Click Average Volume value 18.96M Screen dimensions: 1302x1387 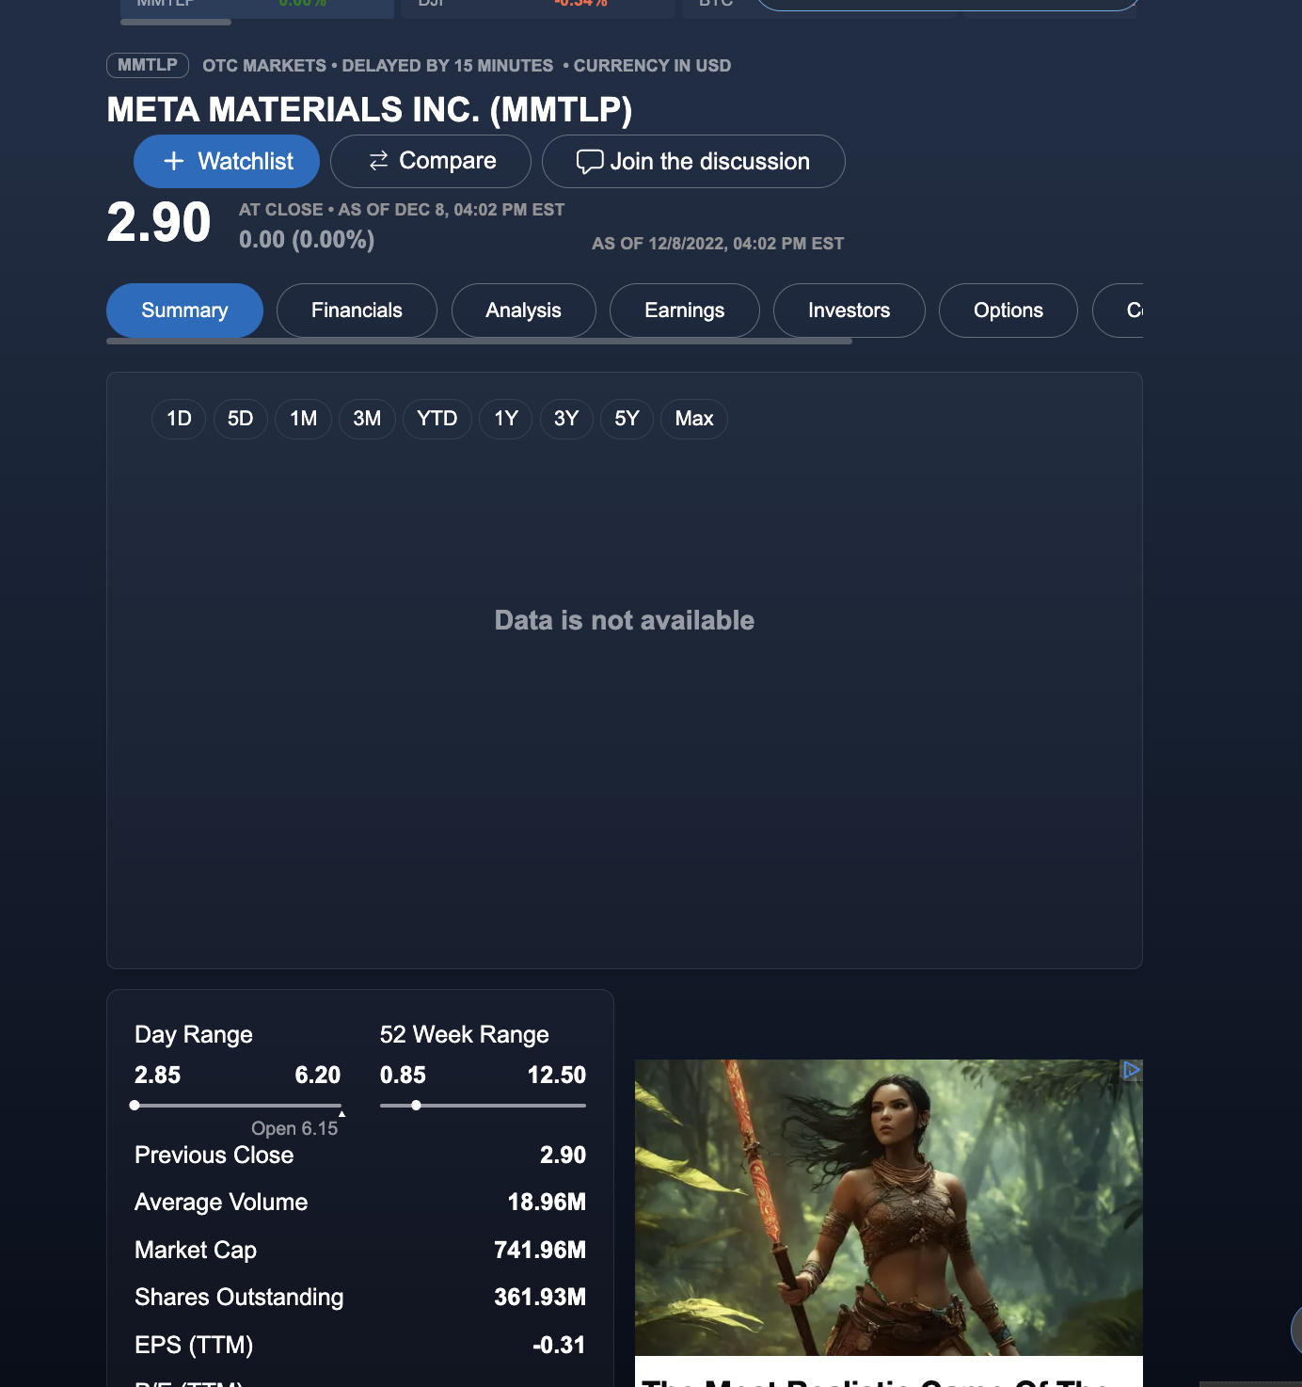(547, 1202)
